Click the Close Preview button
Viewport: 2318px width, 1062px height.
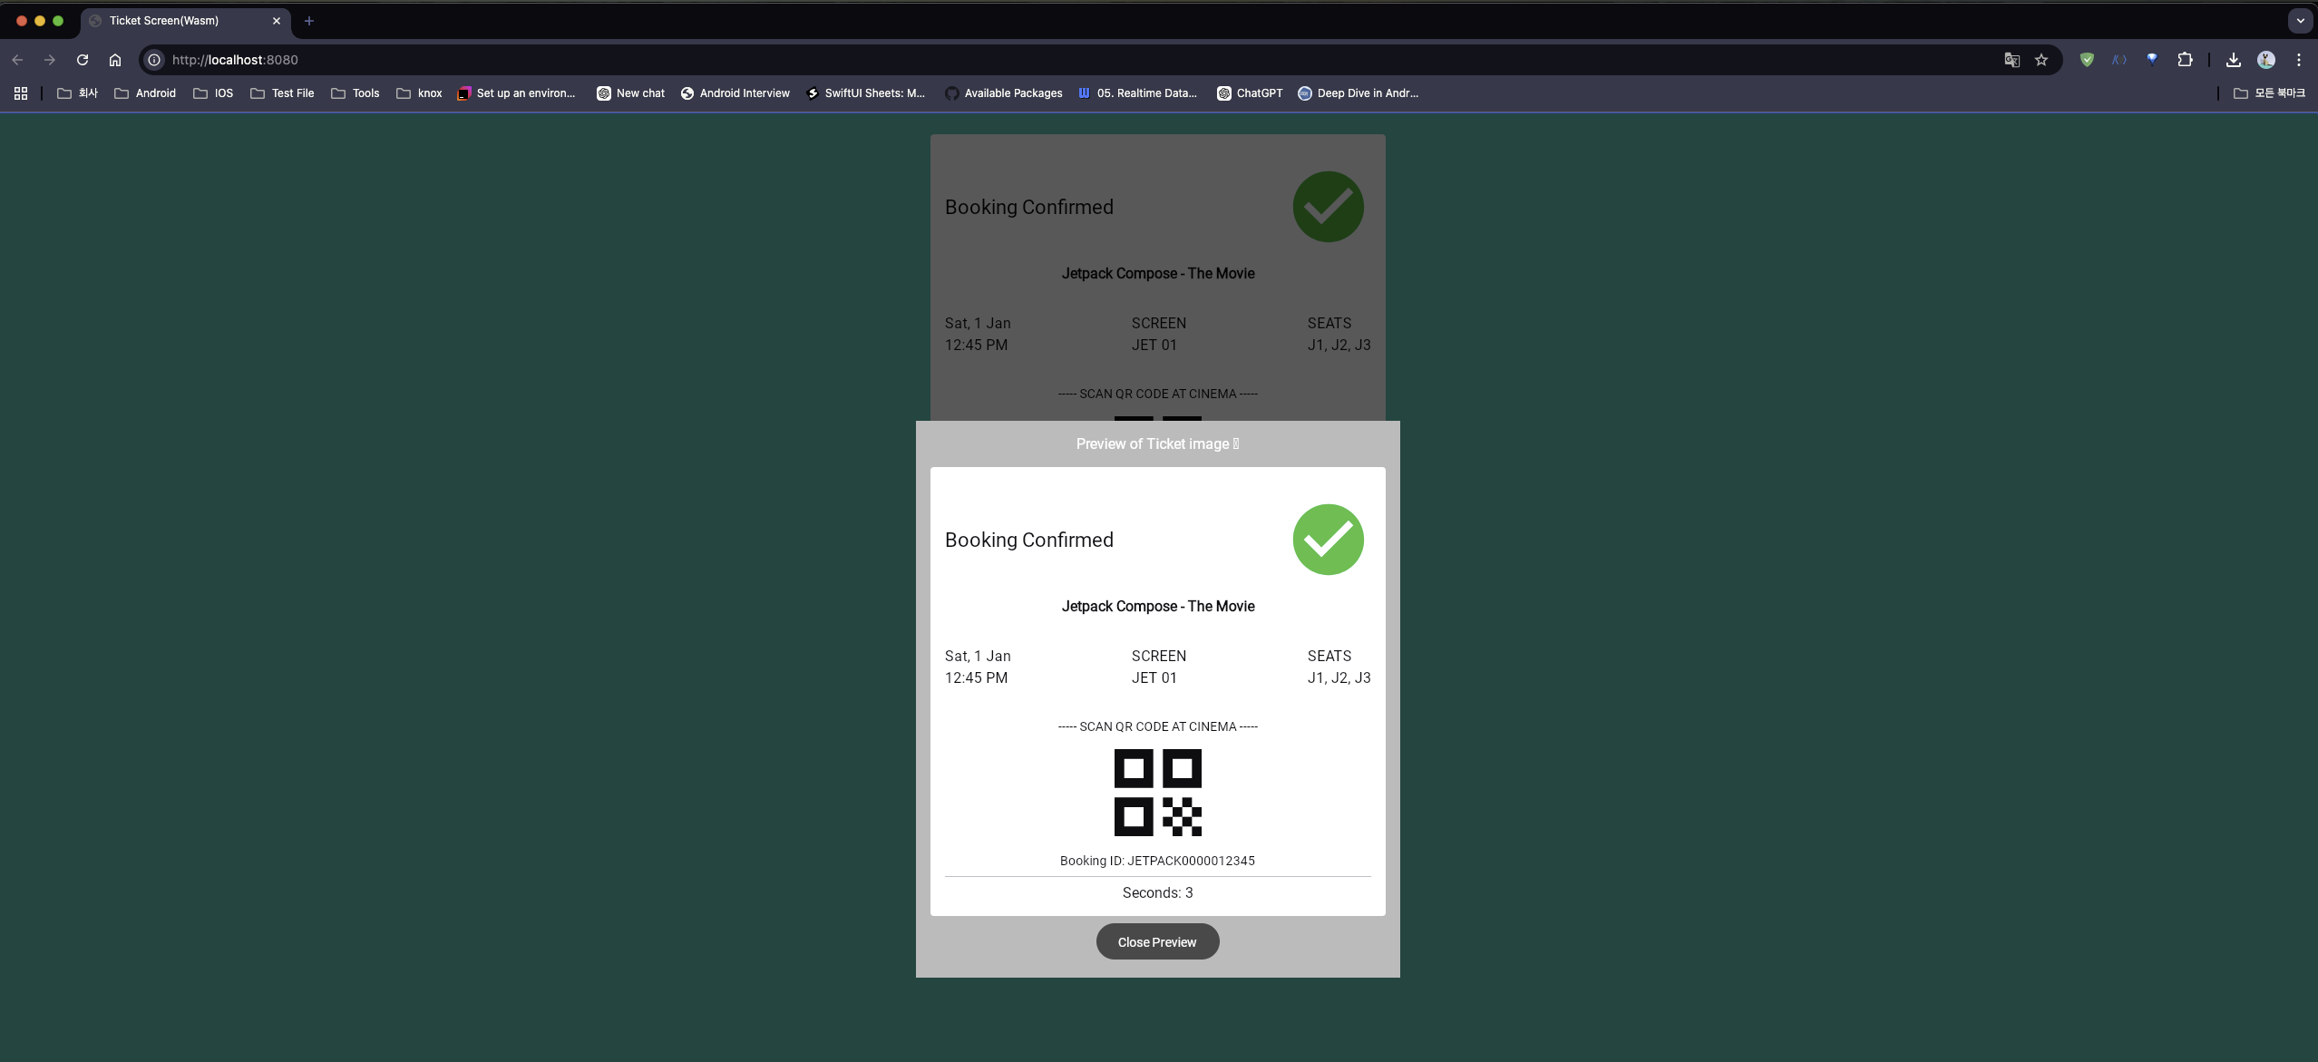1157,941
